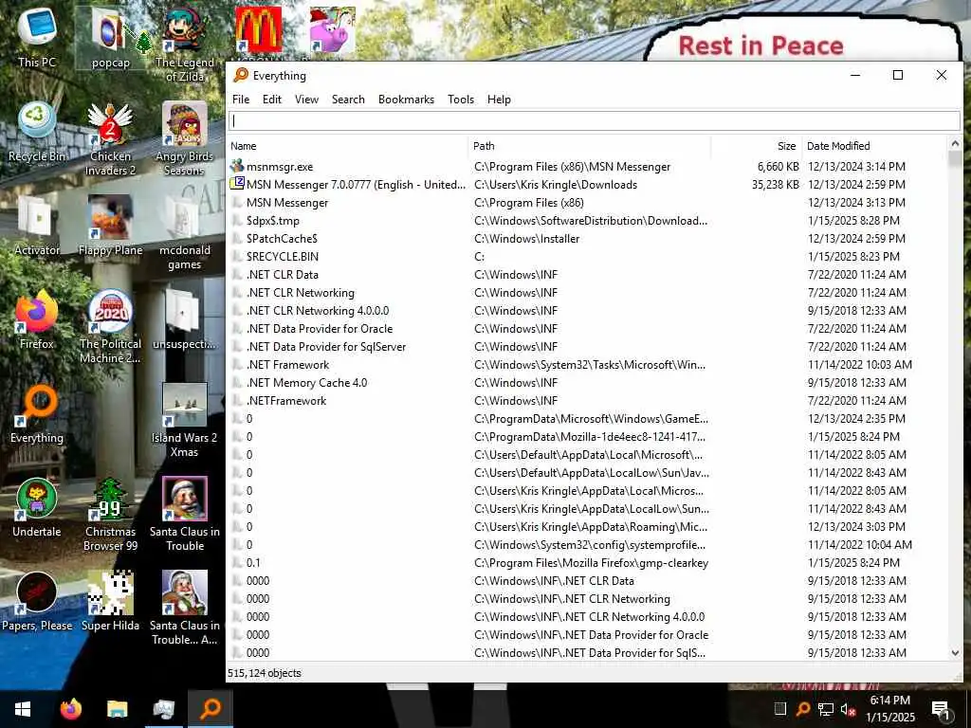This screenshot has width=971, height=728.
Task: Sort results by Name column header
Action: [x=348, y=146]
